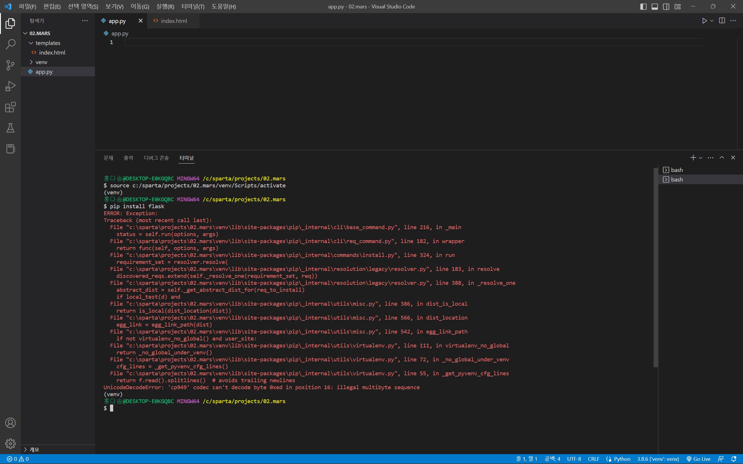Click the feedback icon in status bar
This screenshot has width=743, height=464.
(721, 459)
